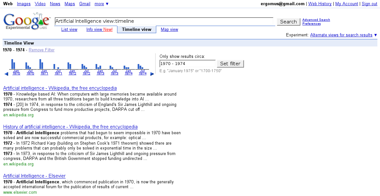The image size is (380, 196).
Task: Focus the 'Only show results circa' field
Action: click(x=187, y=64)
